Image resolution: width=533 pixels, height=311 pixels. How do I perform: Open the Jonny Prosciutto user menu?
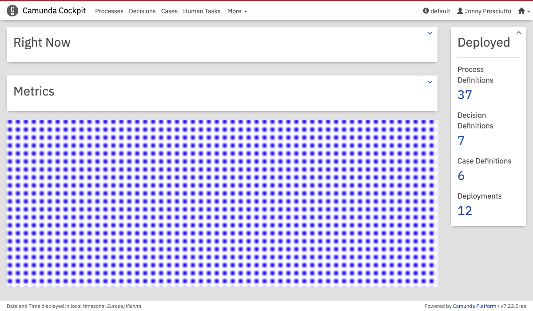484,11
